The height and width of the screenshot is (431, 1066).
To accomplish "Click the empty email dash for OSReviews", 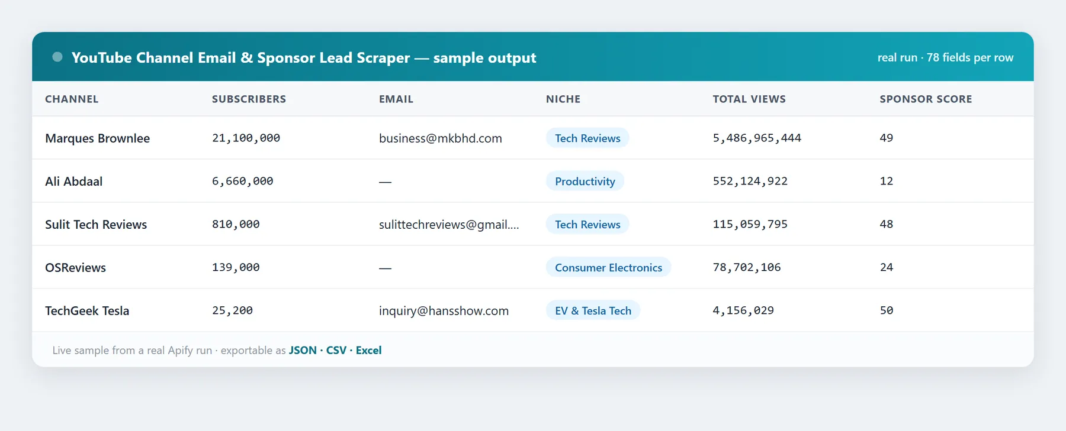I will pyautogui.click(x=385, y=268).
